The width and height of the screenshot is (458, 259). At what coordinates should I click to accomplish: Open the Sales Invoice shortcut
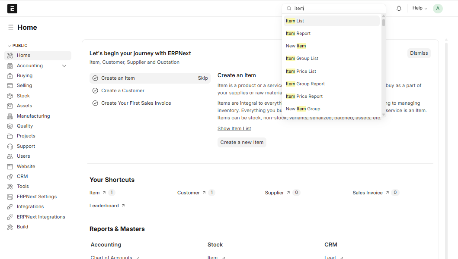368,193
